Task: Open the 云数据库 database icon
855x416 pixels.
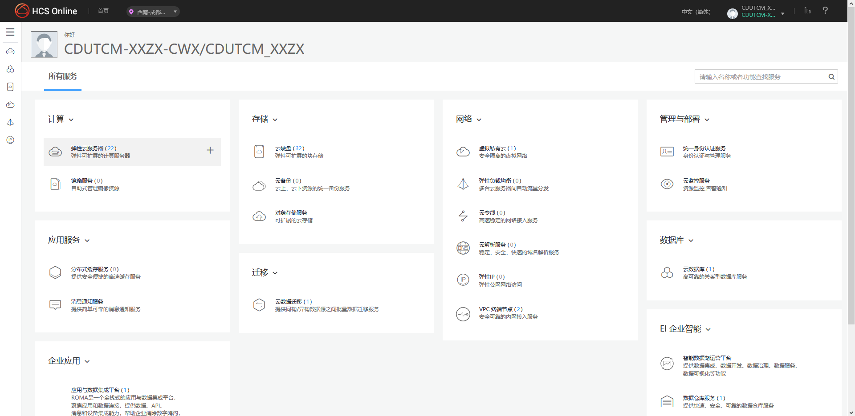Action: 667,272
